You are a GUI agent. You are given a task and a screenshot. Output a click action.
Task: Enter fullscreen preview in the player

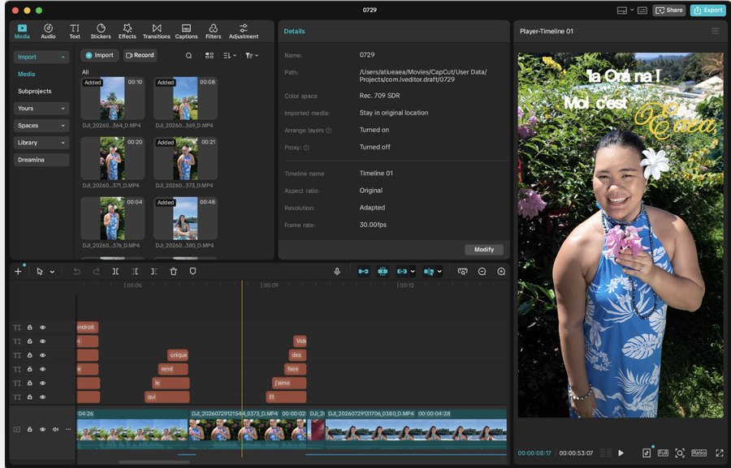pyautogui.click(x=720, y=453)
